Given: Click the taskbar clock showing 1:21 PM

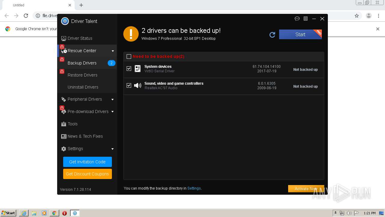Looking at the screenshot, I should [370, 213].
